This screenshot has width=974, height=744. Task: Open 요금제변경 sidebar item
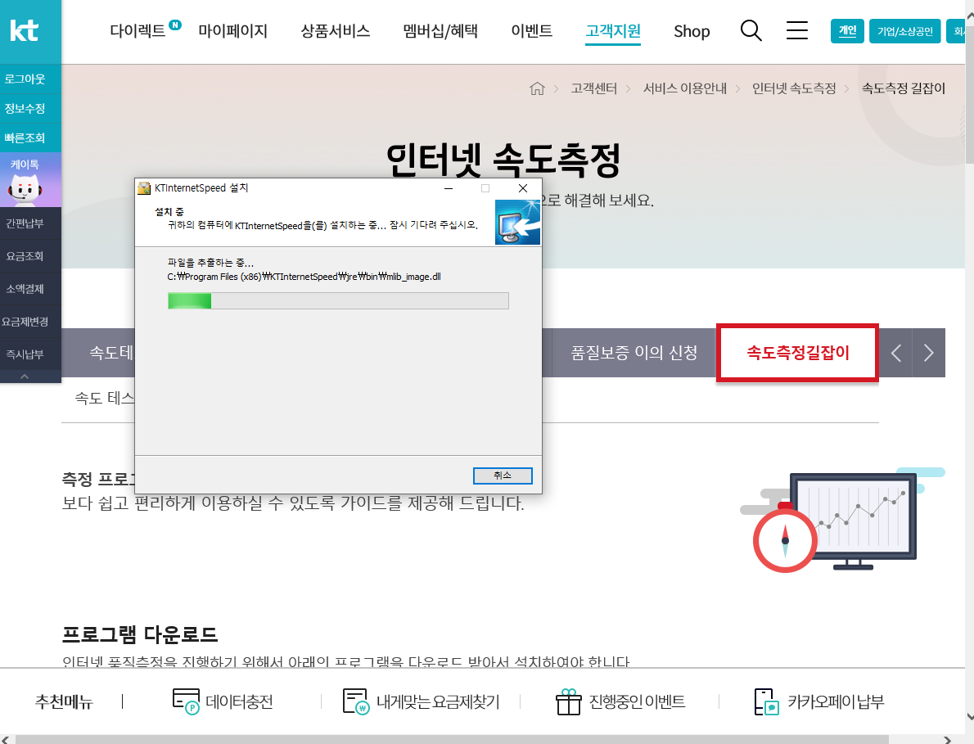(x=25, y=322)
